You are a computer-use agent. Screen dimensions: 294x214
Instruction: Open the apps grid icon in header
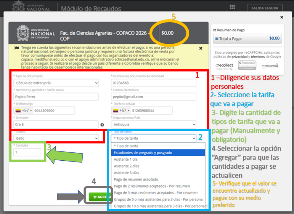click(x=232, y=7)
